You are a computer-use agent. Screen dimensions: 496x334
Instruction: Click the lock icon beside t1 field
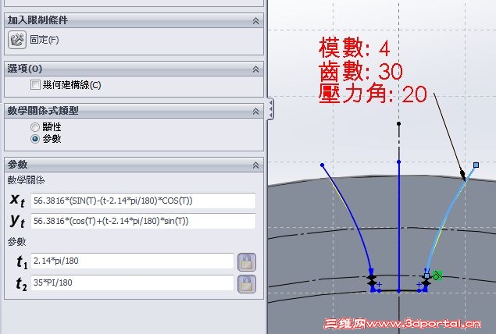click(x=247, y=262)
